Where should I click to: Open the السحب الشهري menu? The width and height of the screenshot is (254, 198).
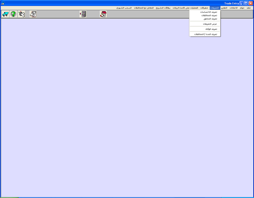pyautogui.click(x=124, y=8)
